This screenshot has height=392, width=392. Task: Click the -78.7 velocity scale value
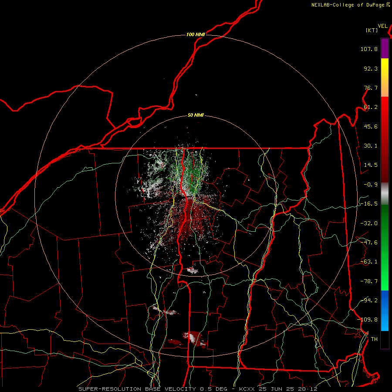point(369,281)
